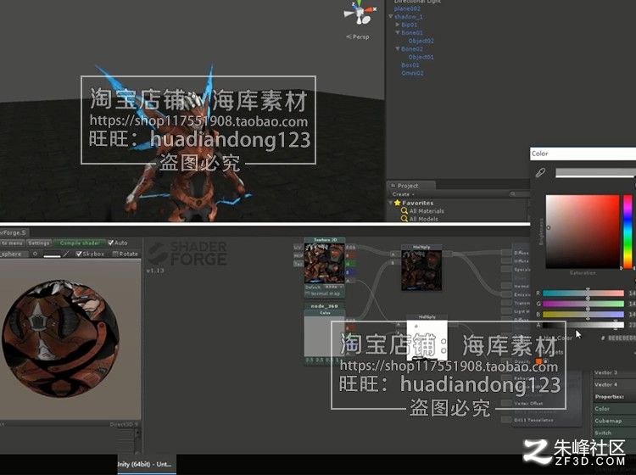Collapse the Bone01 hierarchy node
636x475 pixels.
click(x=398, y=32)
